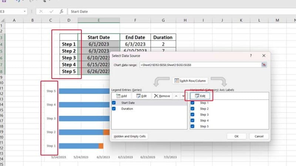Select the Start Date series row in the list
Screen dimensions: 296x166
pyautogui.click(x=149, y=103)
